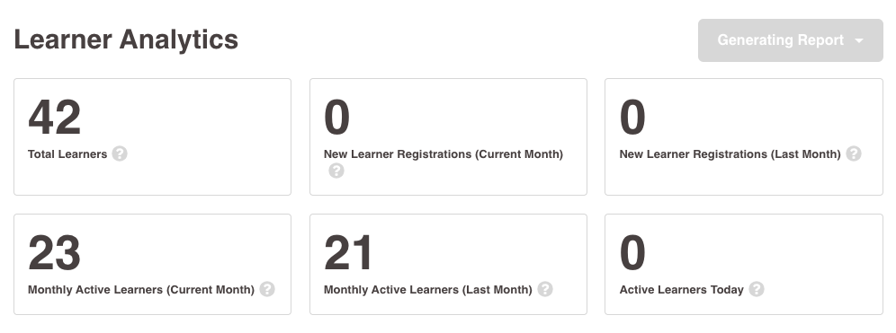The height and width of the screenshot is (333, 896).
Task: Click the Generating Report button text
Action: 781,40
